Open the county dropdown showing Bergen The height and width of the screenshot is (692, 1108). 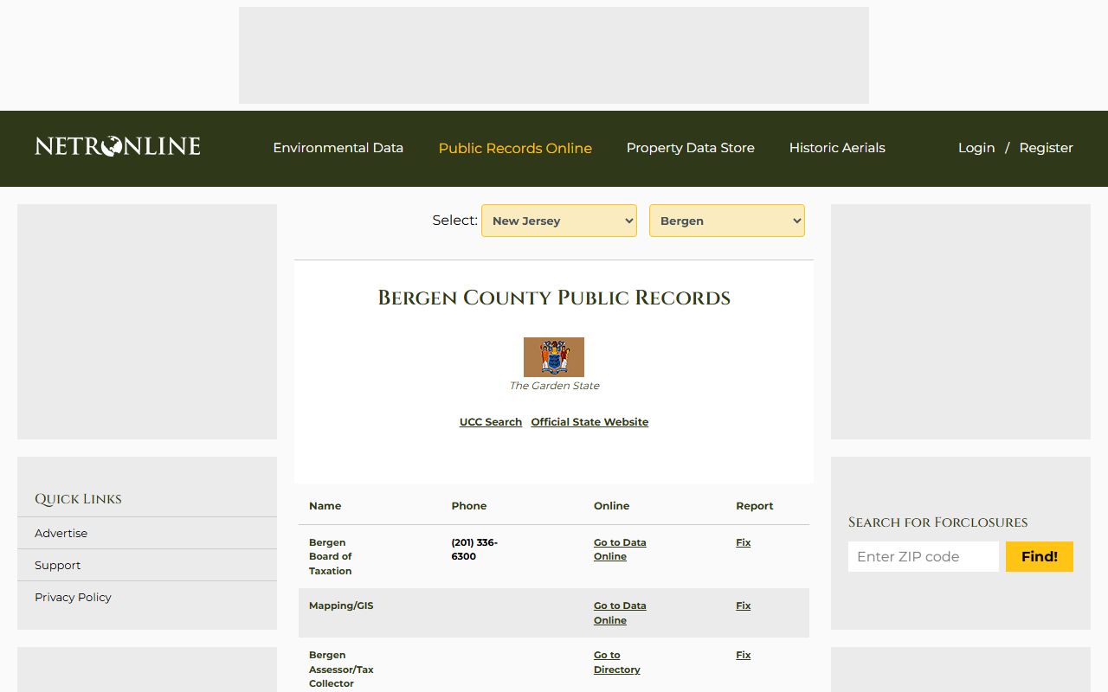(727, 221)
